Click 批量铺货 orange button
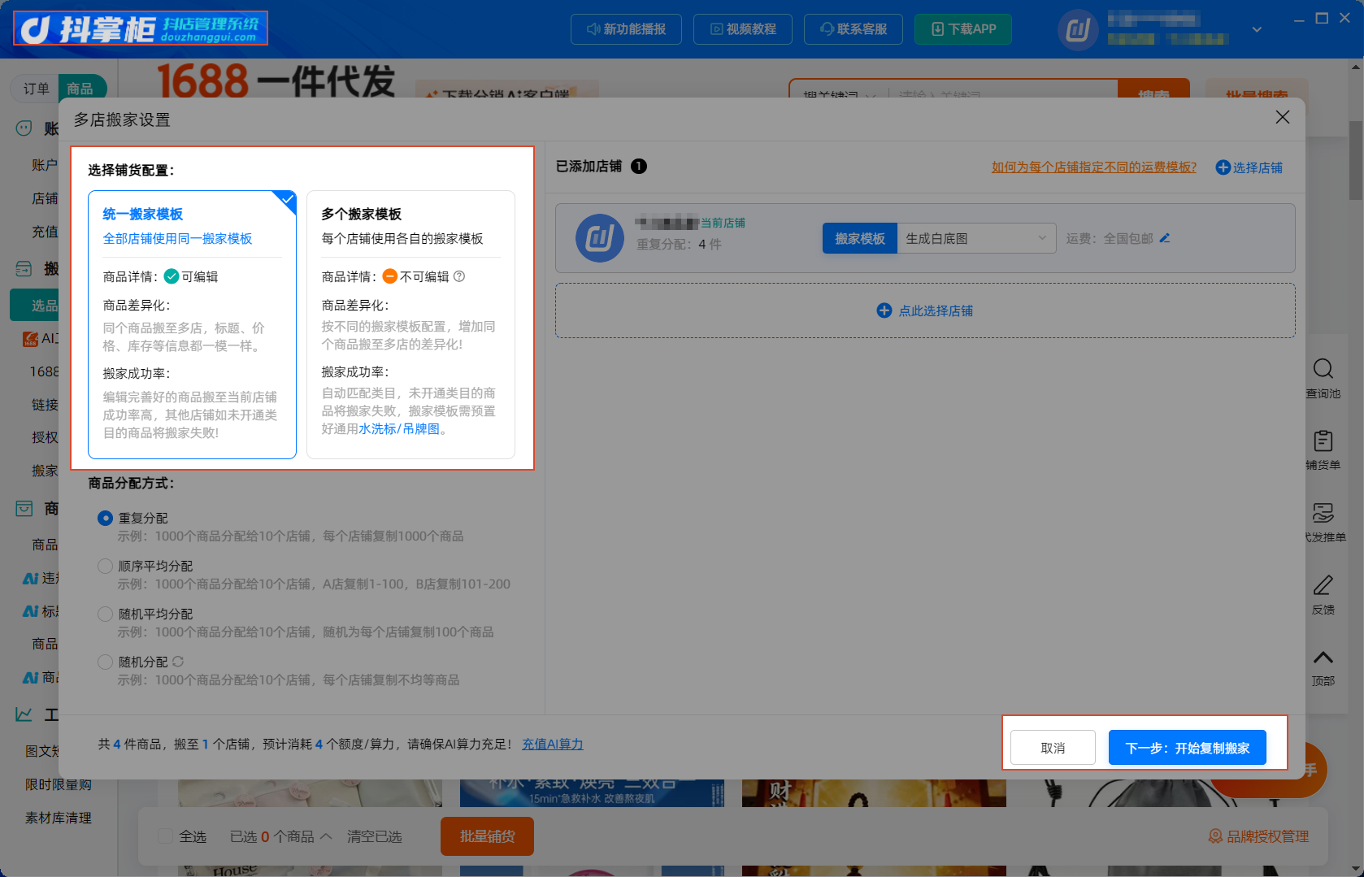The image size is (1364, 877). tap(487, 836)
